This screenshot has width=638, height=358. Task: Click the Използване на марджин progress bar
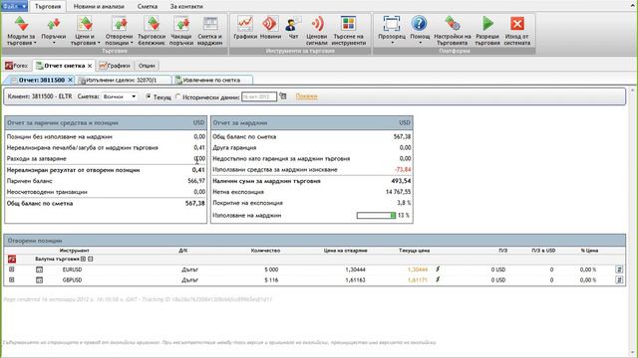tap(376, 216)
